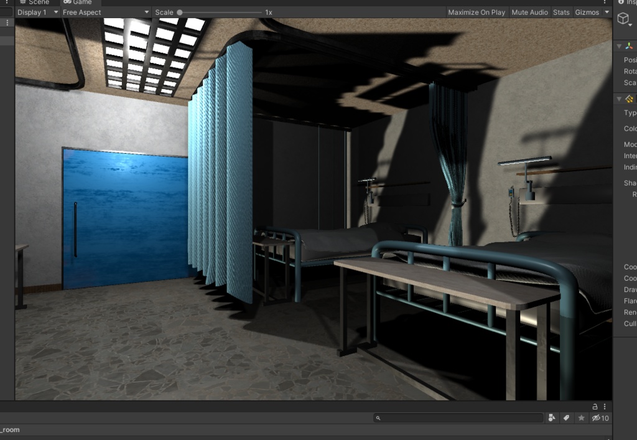Screen dimensions: 637x440
Task: Click the Light component icon in Inspector
Action: tap(628, 99)
